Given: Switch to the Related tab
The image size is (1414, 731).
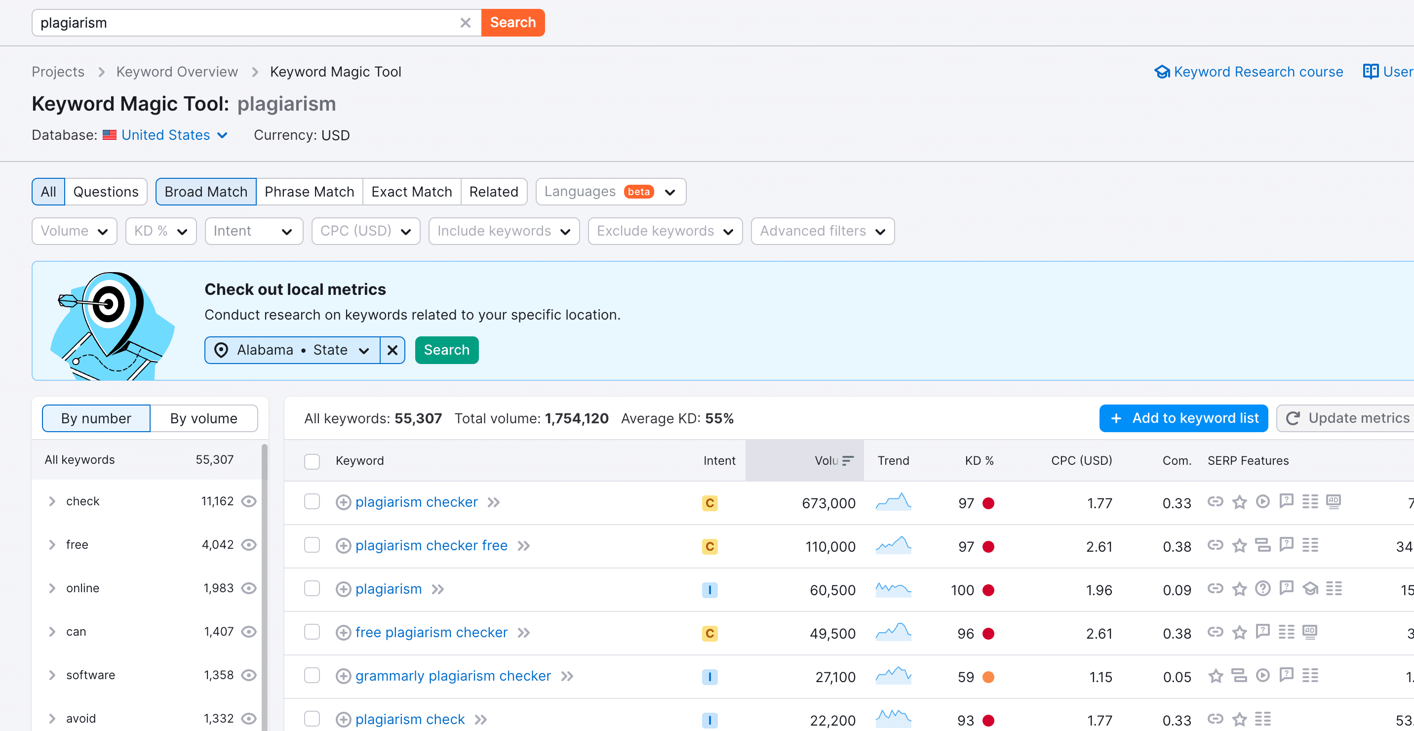Looking at the screenshot, I should pyautogui.click(x=494, y=192).
